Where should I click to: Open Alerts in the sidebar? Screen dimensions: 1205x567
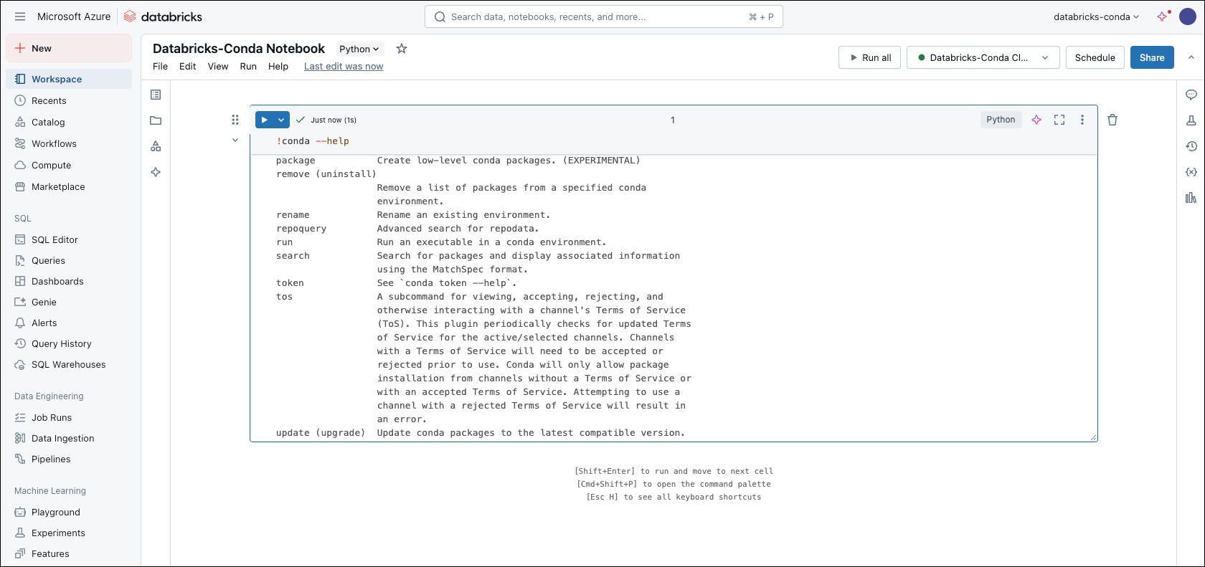click(x=69, y=323)
